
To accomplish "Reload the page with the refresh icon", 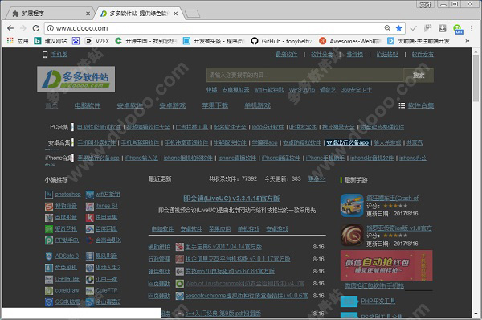I will [36, 28].
